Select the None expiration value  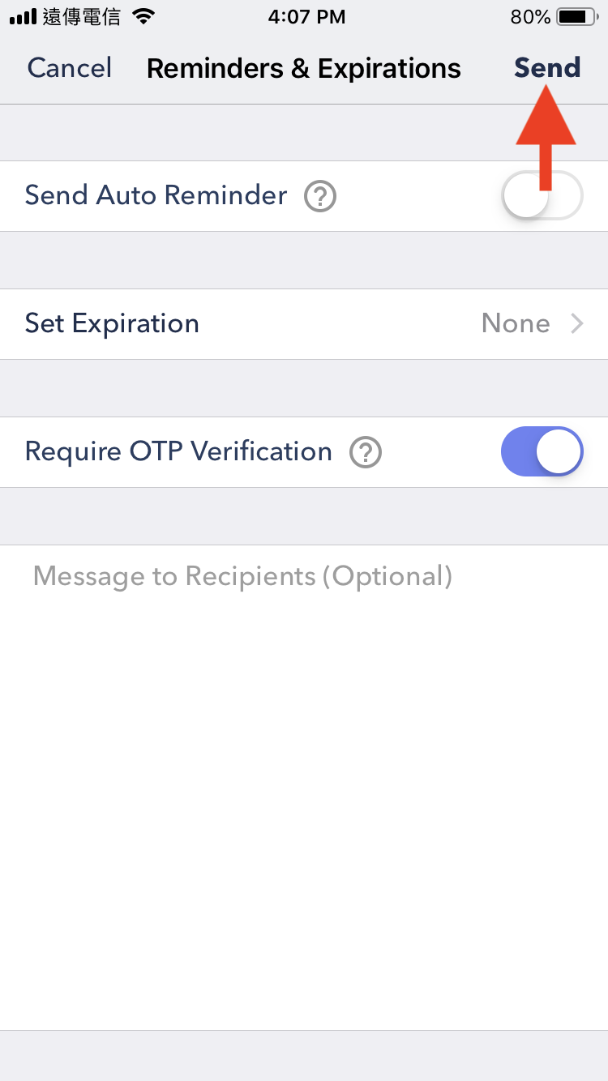pyautogui.click(x=516, y=324)
